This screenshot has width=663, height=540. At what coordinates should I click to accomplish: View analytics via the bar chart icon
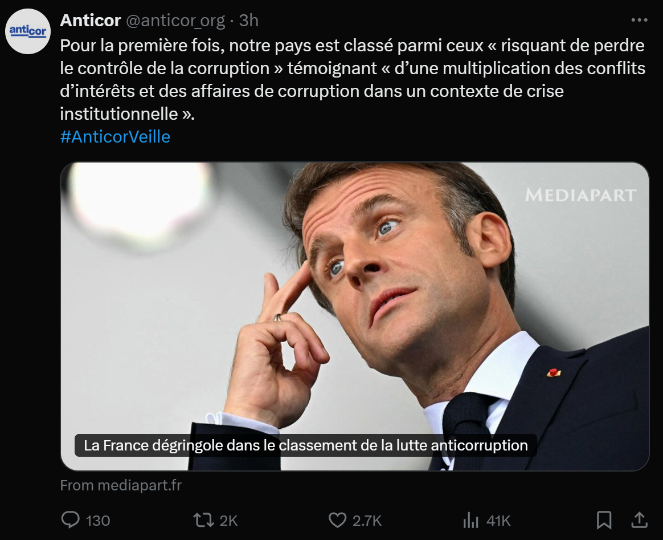coord(470,519)
